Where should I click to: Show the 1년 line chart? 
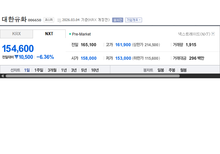64,70
